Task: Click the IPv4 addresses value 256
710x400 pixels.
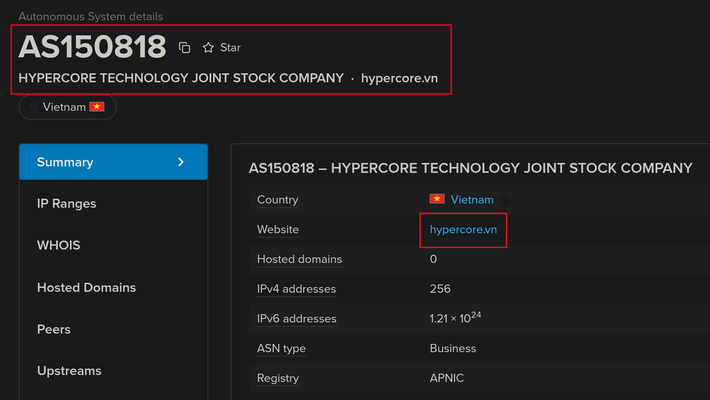Action: pos(440,289)
